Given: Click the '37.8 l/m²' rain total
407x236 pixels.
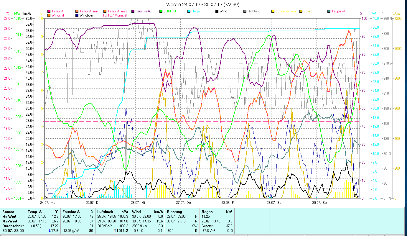Looking at the screenshot, I should [x=208, y=231].
